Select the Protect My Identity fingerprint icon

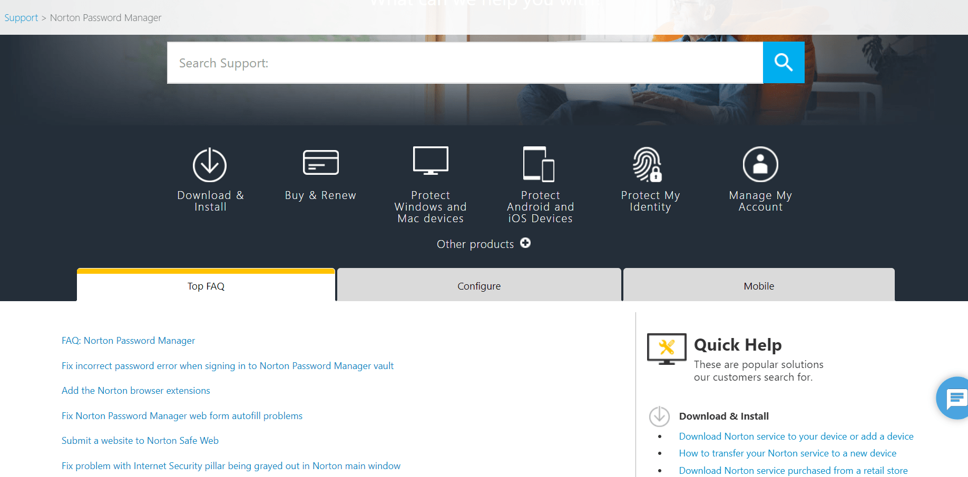pyautogui.click(x=649, y=163)
